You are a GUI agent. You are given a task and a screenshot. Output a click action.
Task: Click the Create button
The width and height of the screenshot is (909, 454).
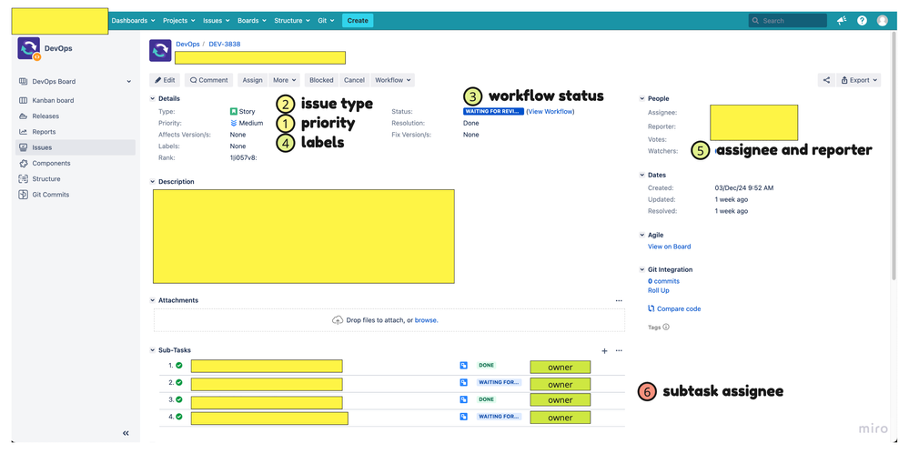(358, 20)
